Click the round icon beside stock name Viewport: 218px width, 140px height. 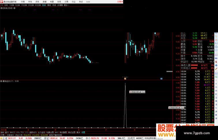pos(14,8)
